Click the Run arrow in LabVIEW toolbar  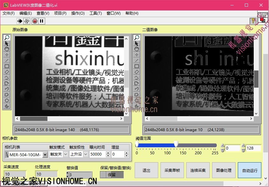[20, 21]
